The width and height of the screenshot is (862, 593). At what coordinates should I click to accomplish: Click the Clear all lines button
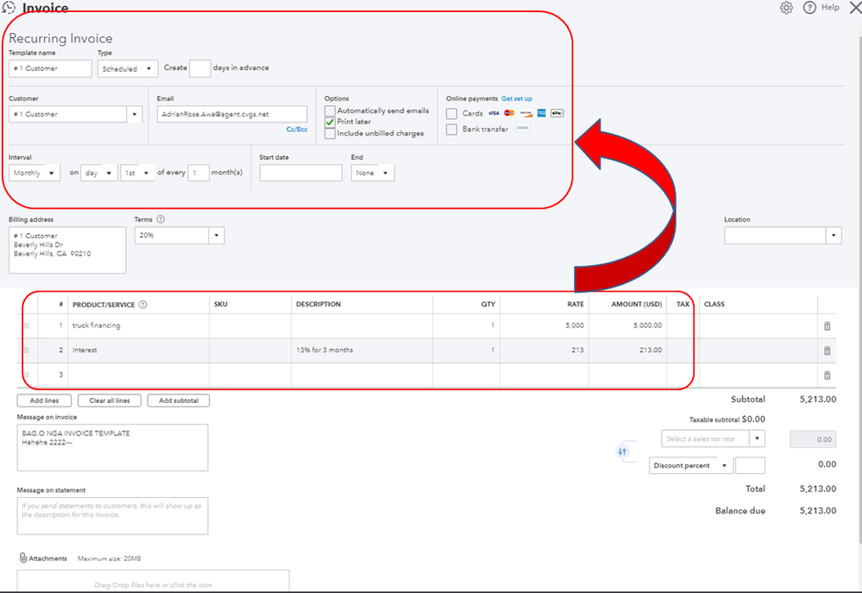tap(110, 401)
